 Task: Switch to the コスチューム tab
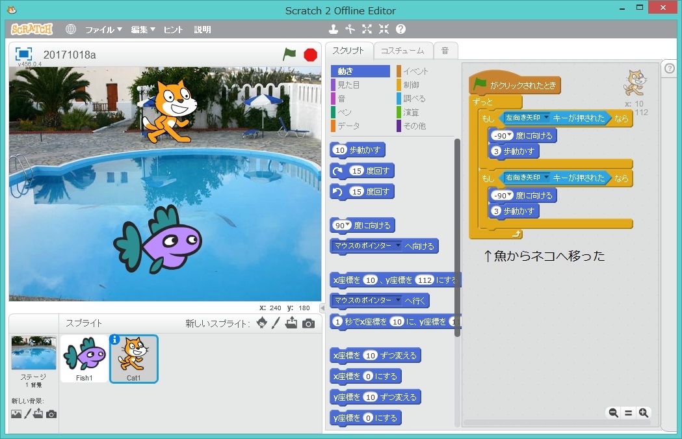[x=402, y=51]
